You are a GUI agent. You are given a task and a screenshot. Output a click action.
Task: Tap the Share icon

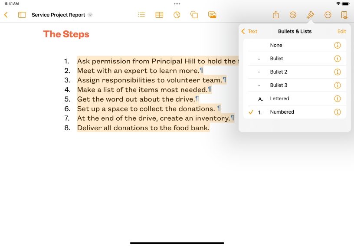coord(276,15)
